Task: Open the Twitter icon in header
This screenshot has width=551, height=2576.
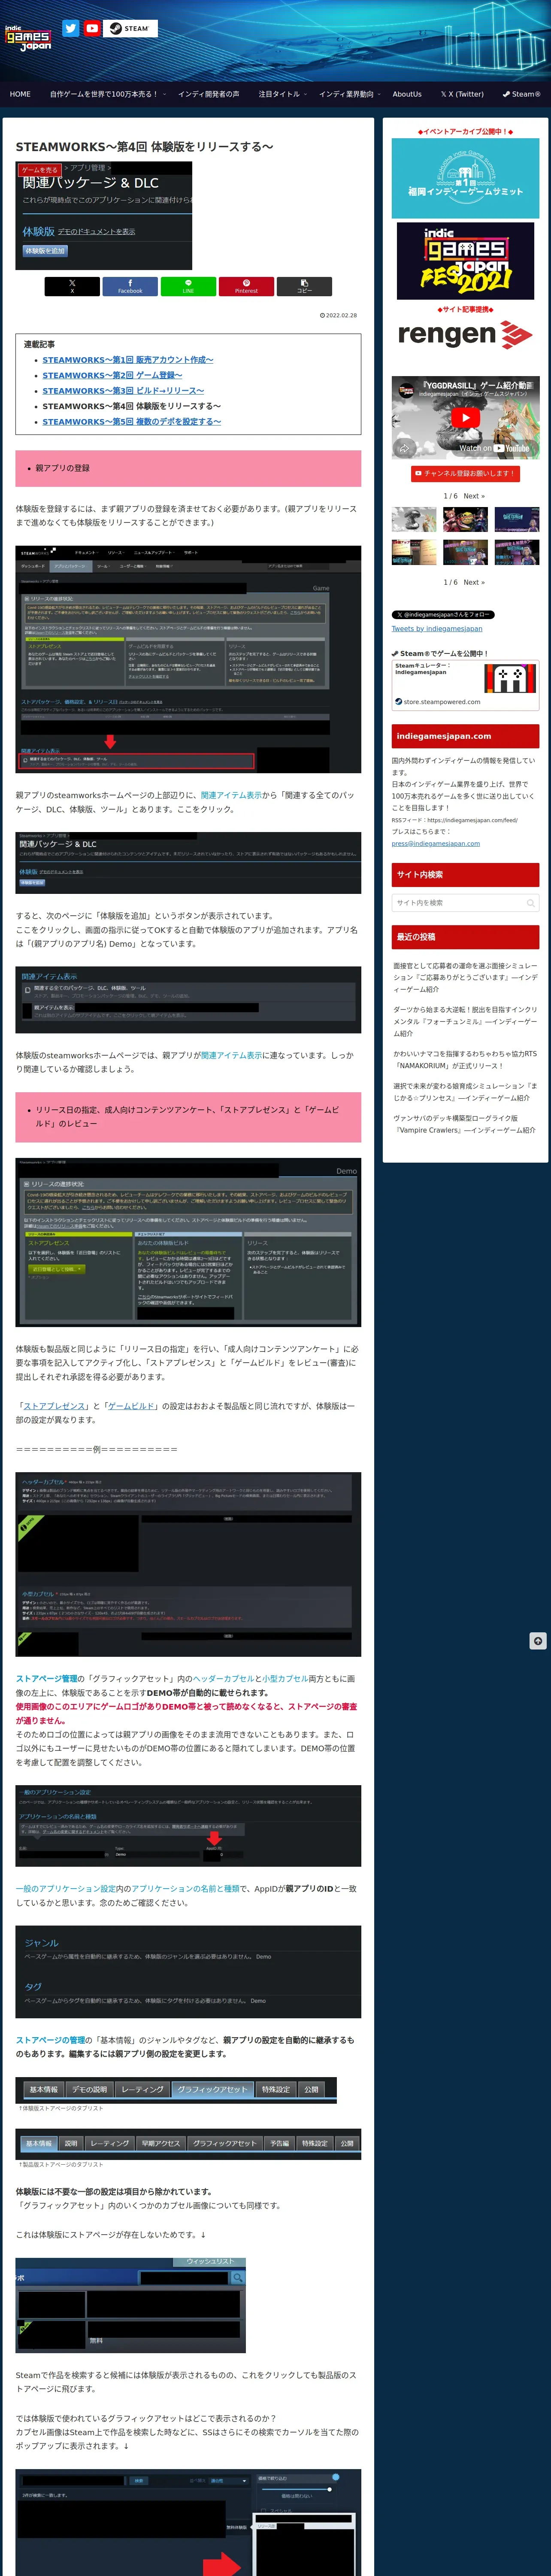Action: 70,28
